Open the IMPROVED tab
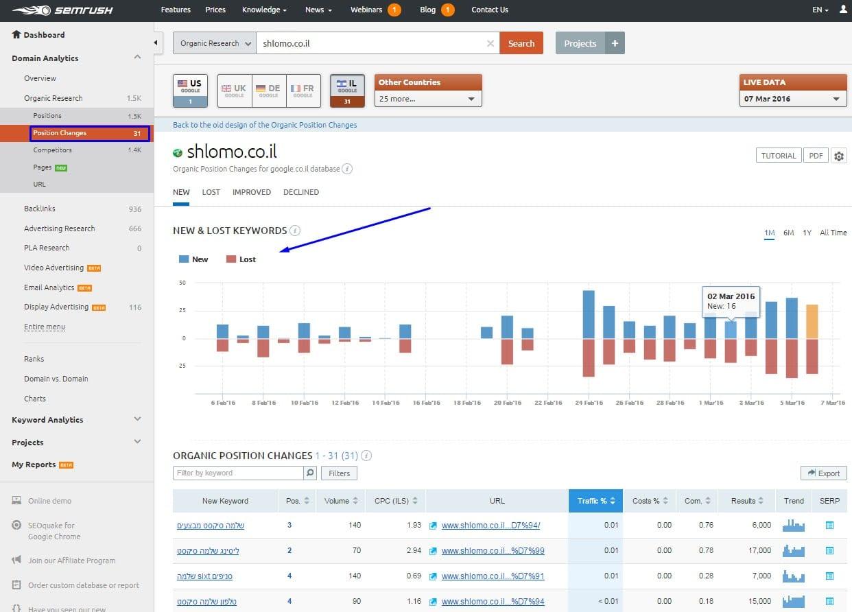852x612 pixels. pyautogui.click(x=252, y=192)
